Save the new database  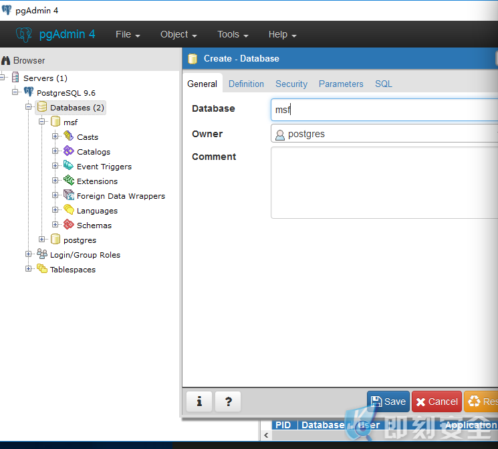pyautogui.click(x=388, y=401)
